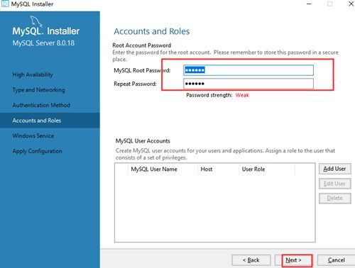The width and height of the screenshot is (355, 268).
Task: Click the MySQL User Name column header
Action: click(154, 169)
